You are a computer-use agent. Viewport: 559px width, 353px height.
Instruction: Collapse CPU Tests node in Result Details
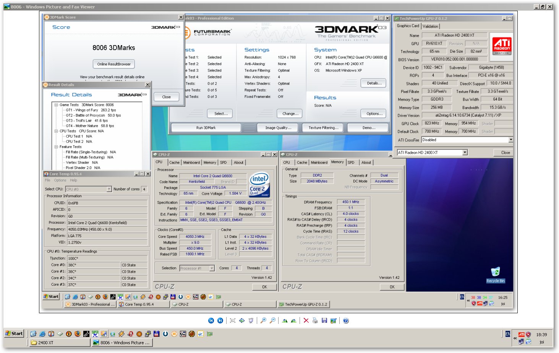tap(56, 131)
